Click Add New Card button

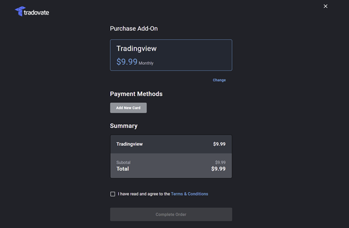pos(128,108)
